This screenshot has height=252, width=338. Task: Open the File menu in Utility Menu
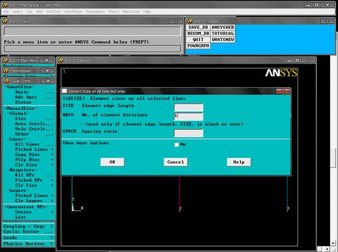tap(6, 12)
